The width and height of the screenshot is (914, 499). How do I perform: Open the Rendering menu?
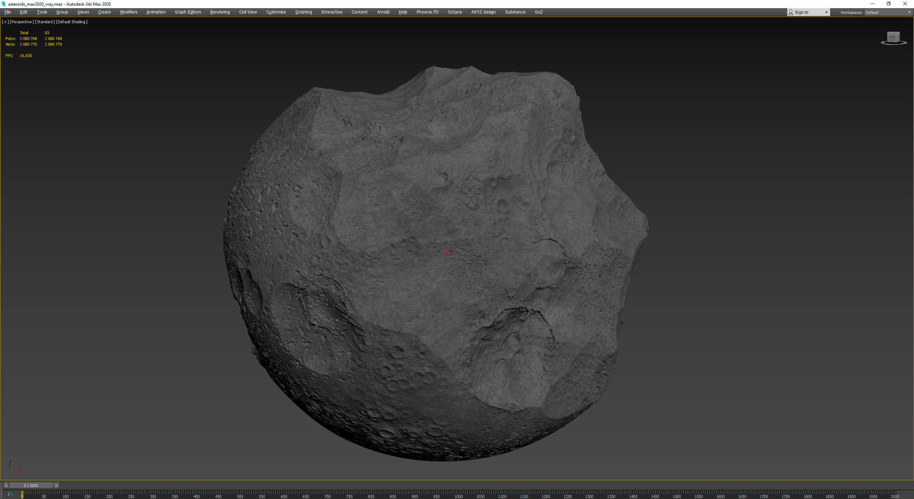click(x=220, y=12)
